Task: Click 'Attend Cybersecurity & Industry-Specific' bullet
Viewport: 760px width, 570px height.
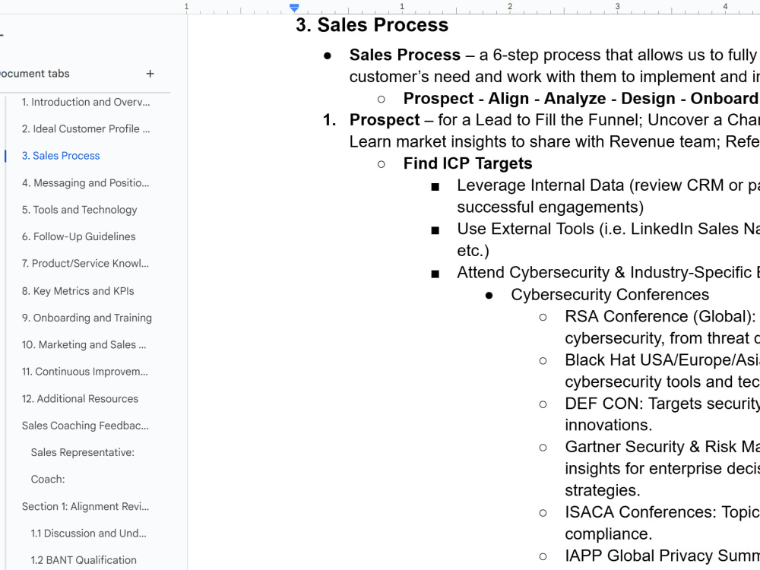Action: tap(608, 272)
